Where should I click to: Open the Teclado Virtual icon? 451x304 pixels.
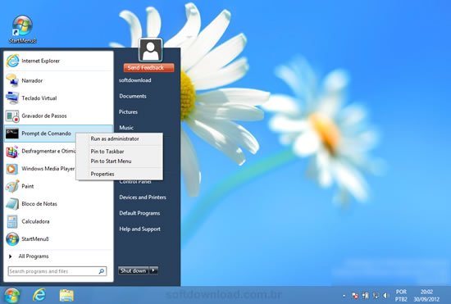(12, 98)
